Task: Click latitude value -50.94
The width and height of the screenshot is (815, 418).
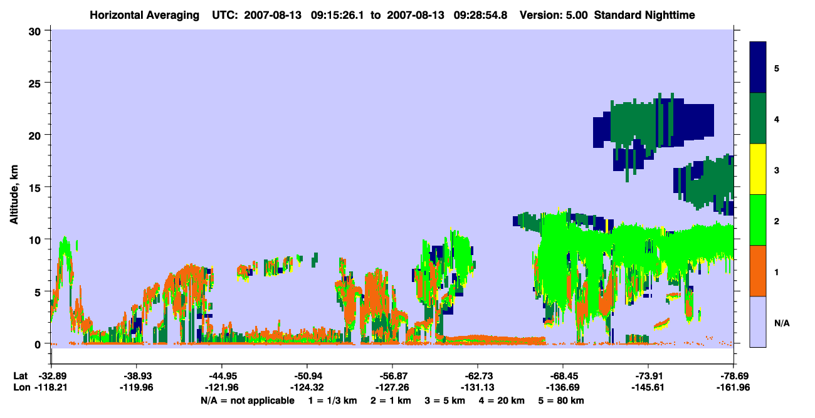Action: [307, 376]
